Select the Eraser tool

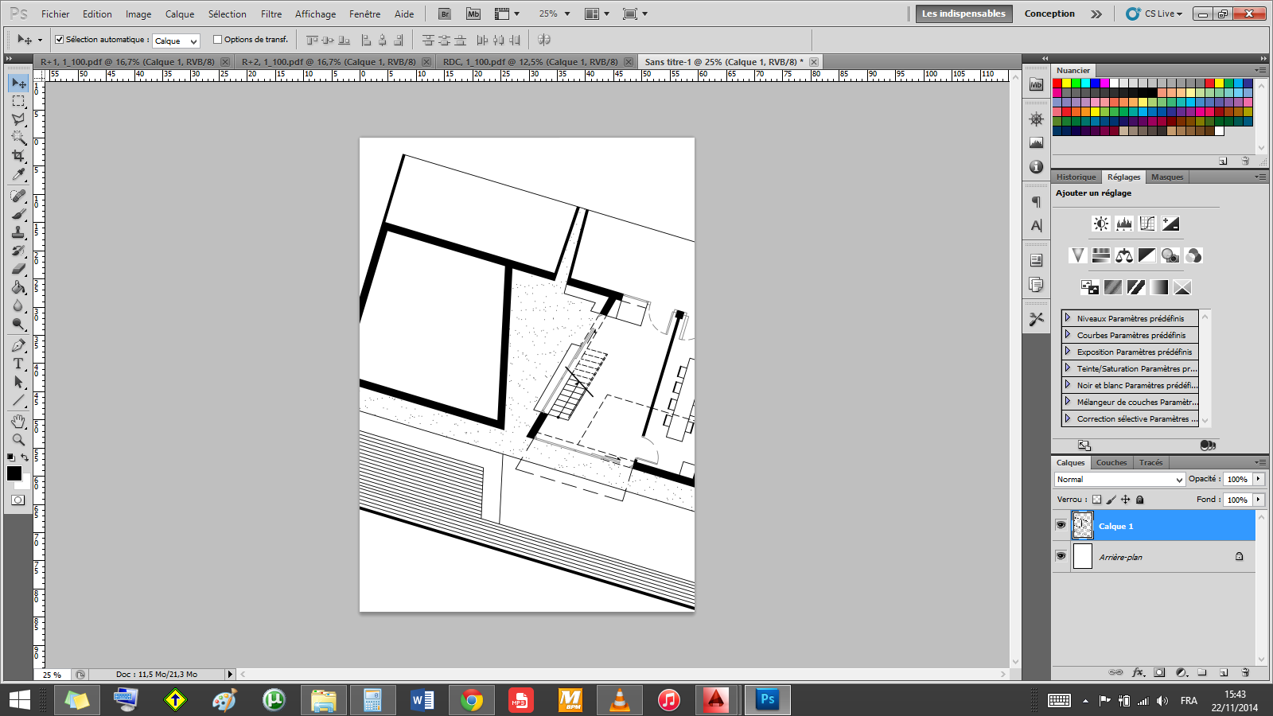pos(18,269)
